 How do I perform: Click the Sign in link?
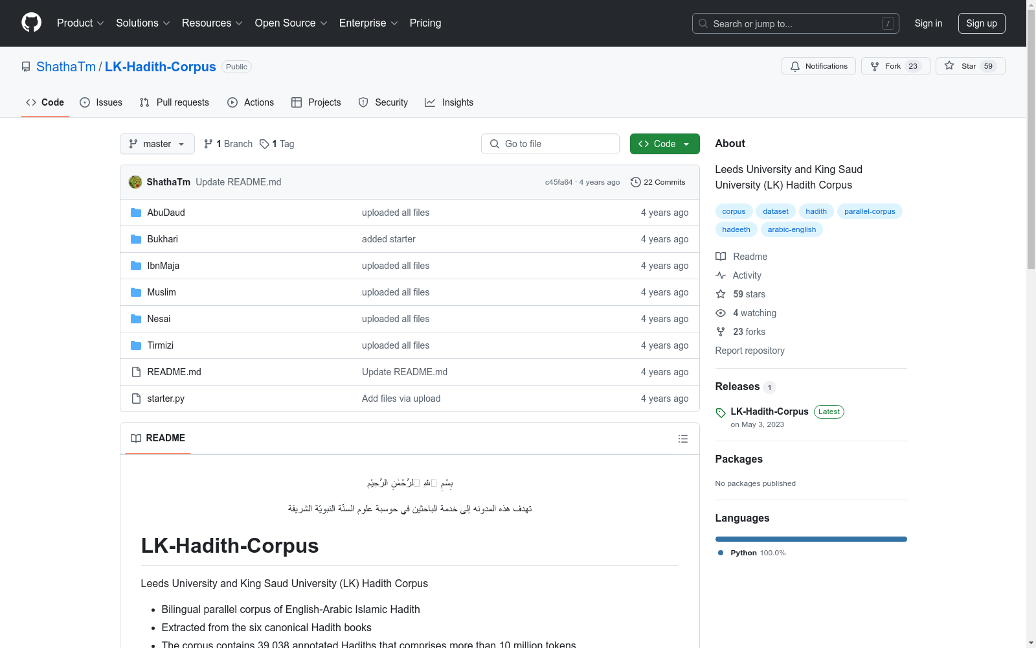tap(929, 23)
